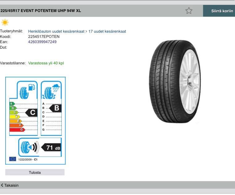Screen dimensions: 235x195
Task: Click the orange E fuel class bar
Action: point(15,121)
